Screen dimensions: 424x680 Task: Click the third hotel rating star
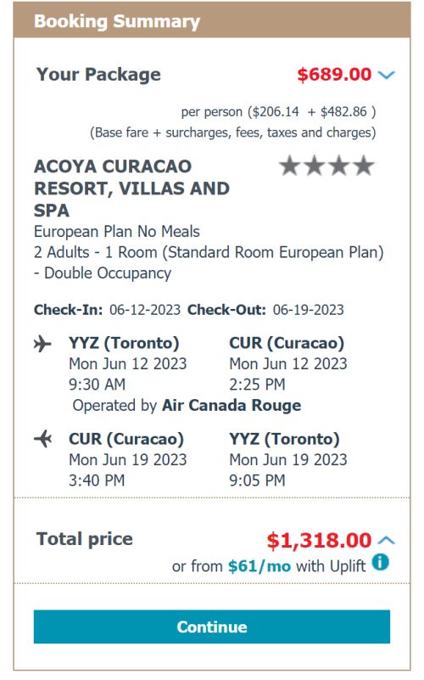pos(339,166)
